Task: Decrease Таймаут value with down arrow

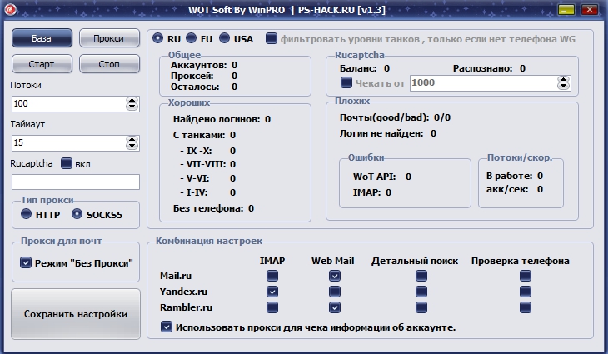Action: coord(132,147)
